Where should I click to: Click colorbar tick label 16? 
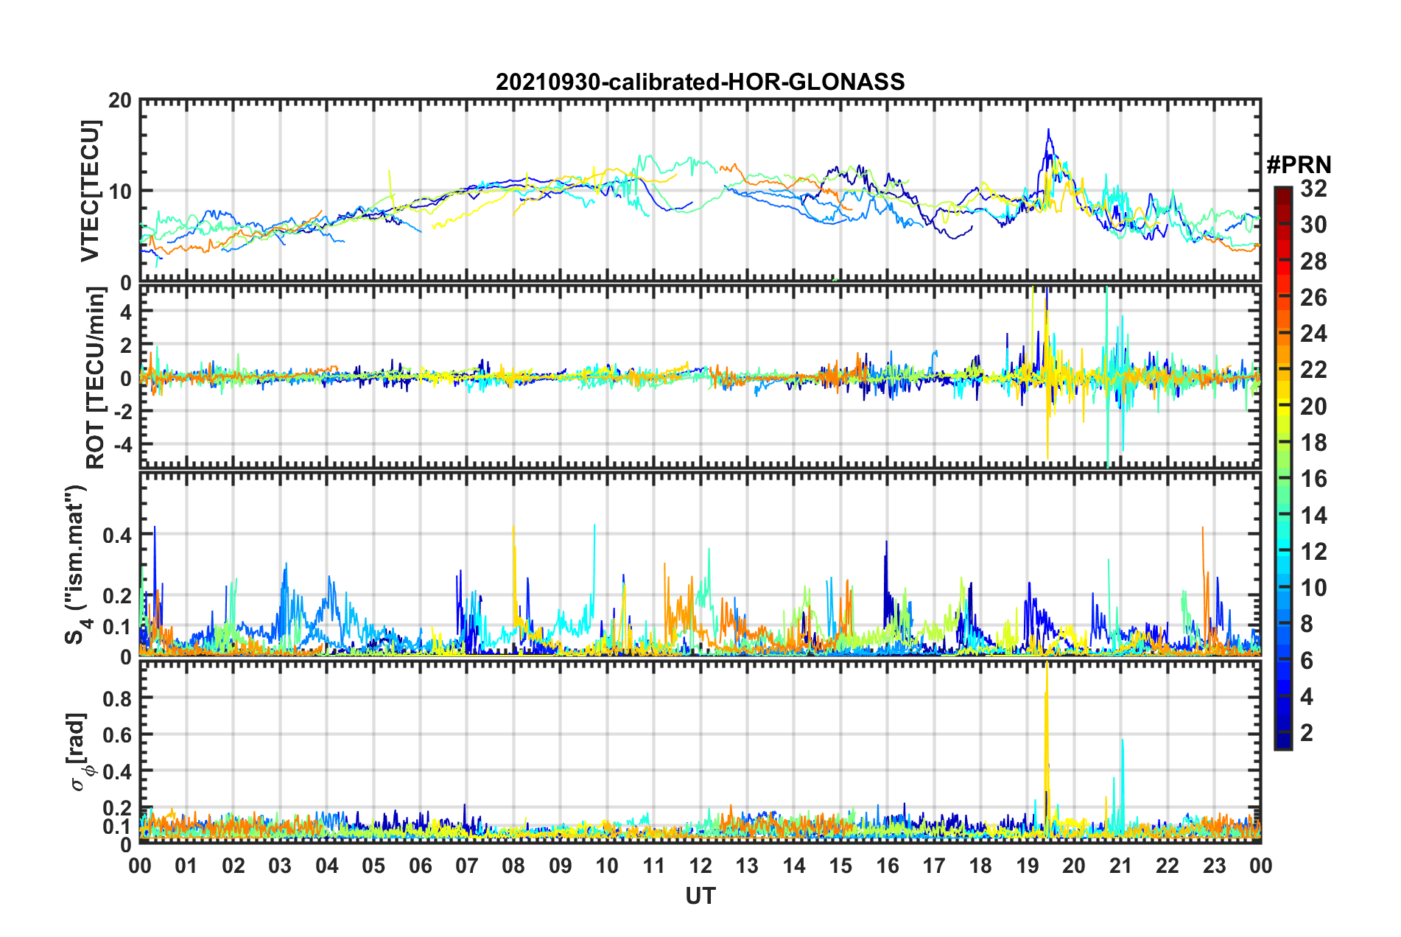(x=1313, y=479)
